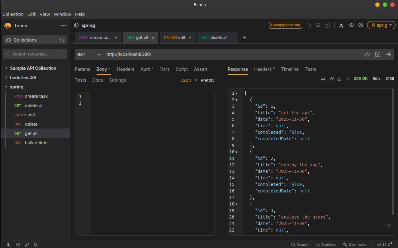Click the key icon in the status bar
The image size is (398, 248).
[27, 245]
